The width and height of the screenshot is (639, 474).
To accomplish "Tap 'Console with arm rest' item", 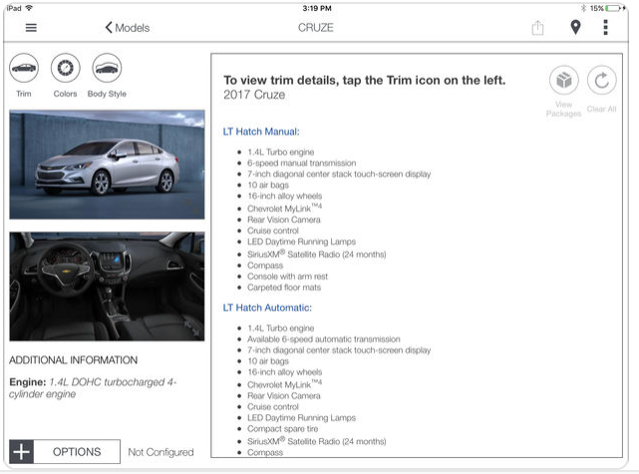I will point(287,276).
